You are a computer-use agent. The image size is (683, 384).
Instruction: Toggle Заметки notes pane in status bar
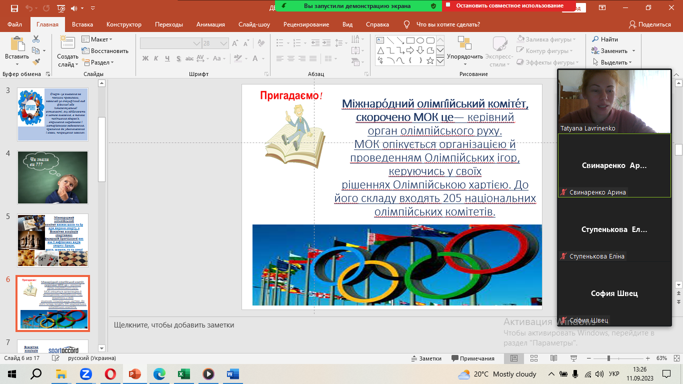click(426, 358)
